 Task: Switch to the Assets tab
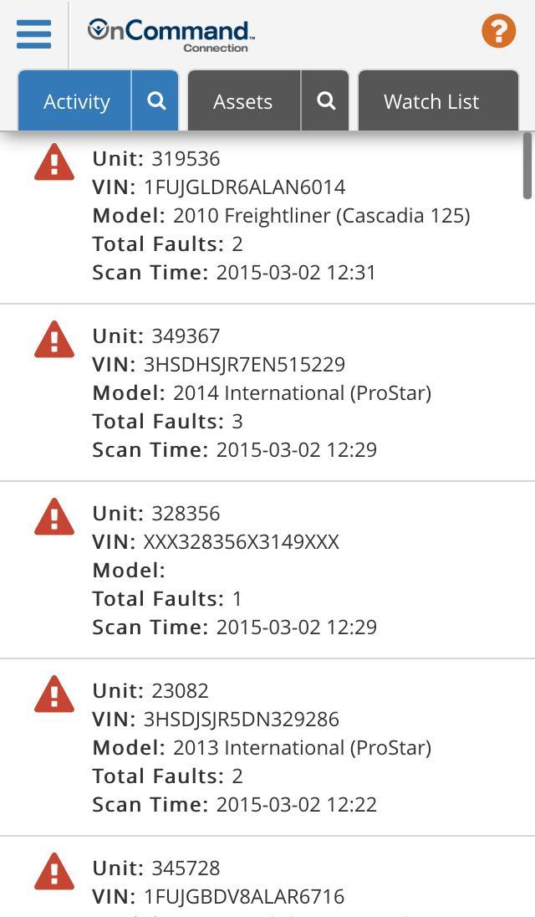242,100
